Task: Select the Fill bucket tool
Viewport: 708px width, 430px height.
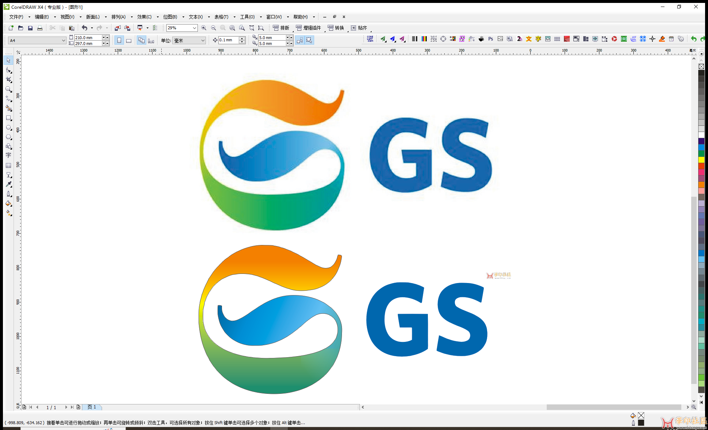Action: 8,203
